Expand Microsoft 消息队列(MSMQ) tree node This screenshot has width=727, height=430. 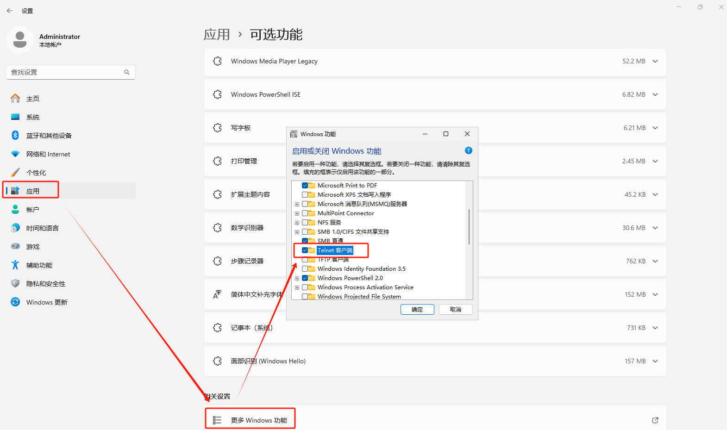coord(297,204)
